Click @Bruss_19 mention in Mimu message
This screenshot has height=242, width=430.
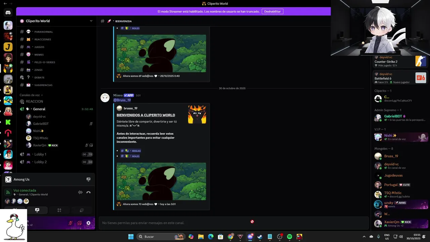[x=122, y=100]
